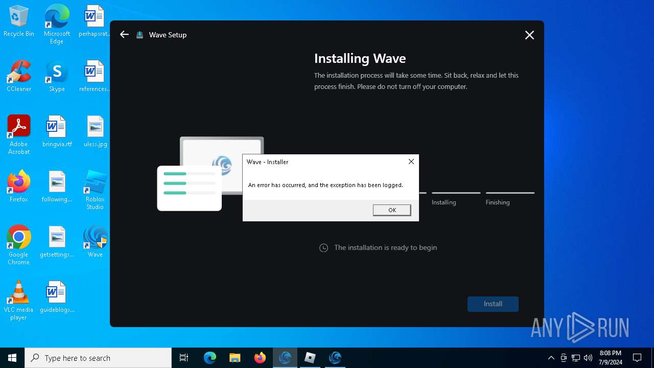
Task: Close the Wave - Installer error dialog
Action: pyautogui.click(x=411, y=162)
